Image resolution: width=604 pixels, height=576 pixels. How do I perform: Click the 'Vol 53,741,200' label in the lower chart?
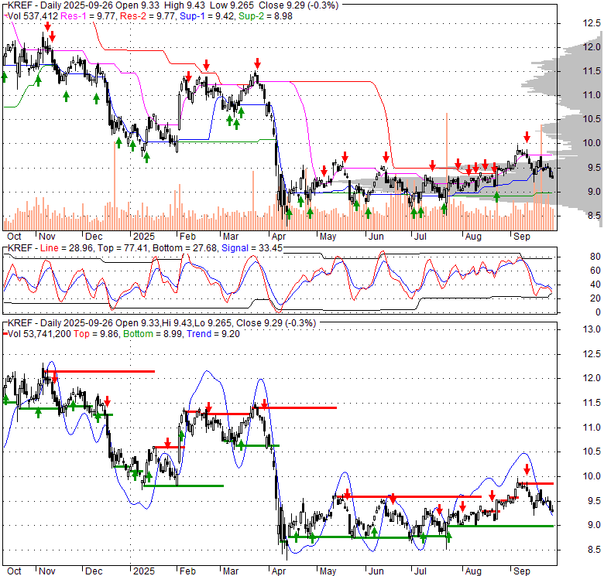click(x=39, y=334)
